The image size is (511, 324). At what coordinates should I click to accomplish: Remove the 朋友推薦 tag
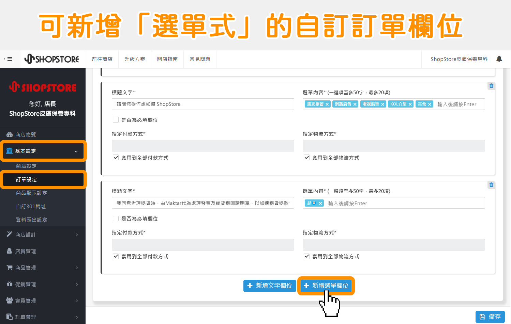tap(327, 104)
